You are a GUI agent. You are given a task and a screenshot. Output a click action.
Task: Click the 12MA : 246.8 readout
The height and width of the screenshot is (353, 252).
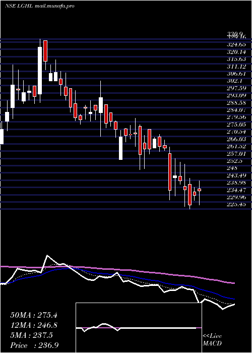[34, 325]
